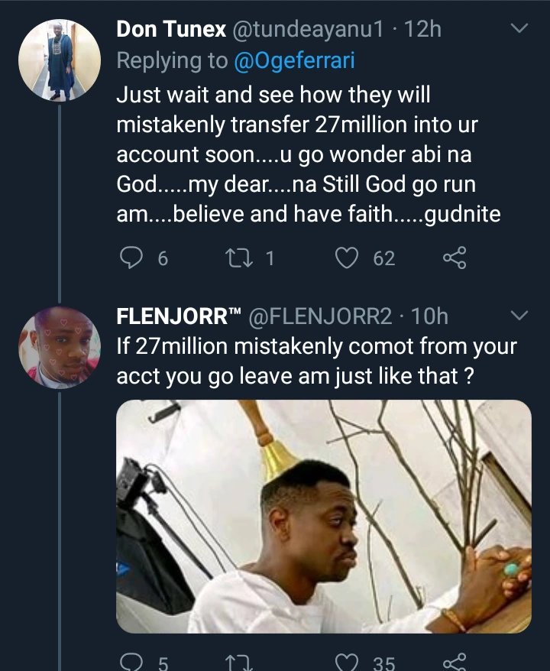
Task: Reply to FLENJORR's tweet
Action: (x=132, y=662)
